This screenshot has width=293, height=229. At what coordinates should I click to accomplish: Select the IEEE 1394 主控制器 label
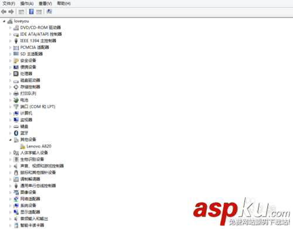tap(38, 41)
